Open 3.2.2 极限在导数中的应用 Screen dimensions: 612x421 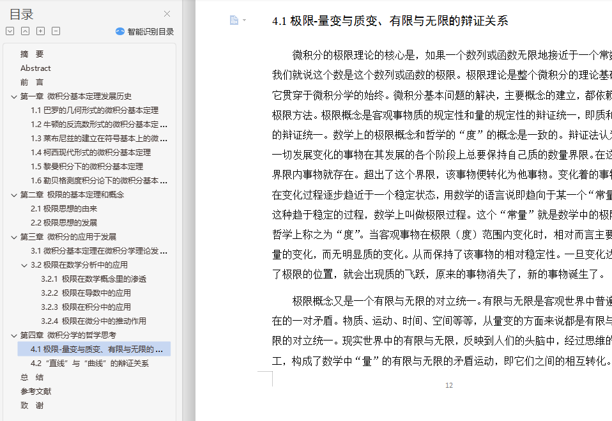point(86,293)
